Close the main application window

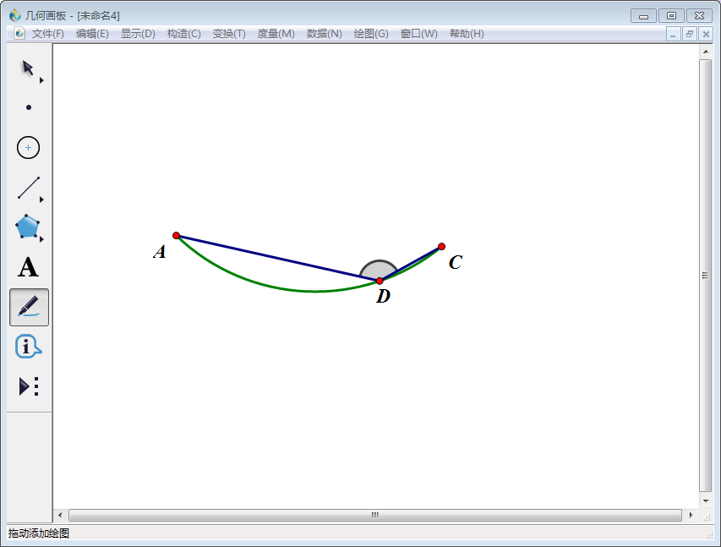pos(699,16)
